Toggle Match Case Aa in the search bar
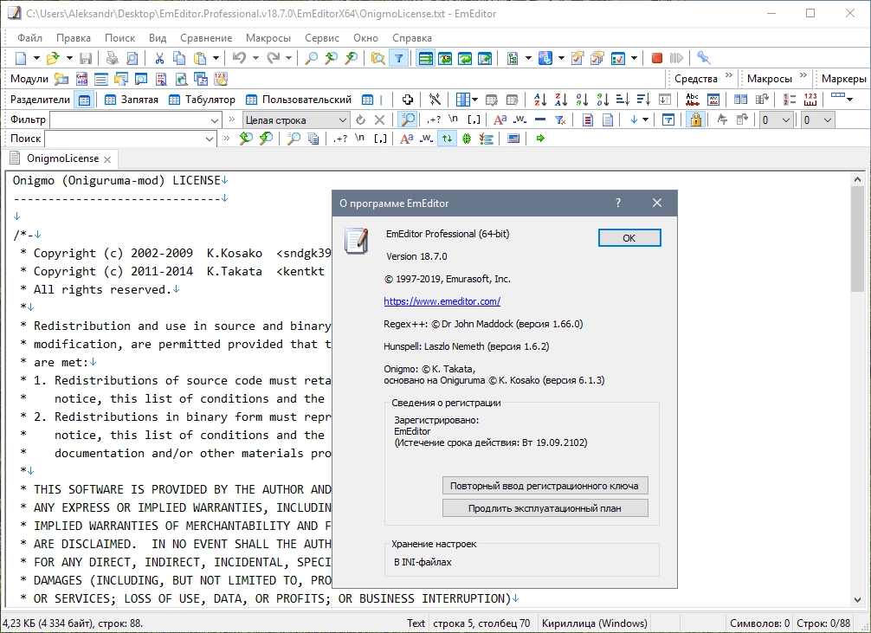 (407, 139)
